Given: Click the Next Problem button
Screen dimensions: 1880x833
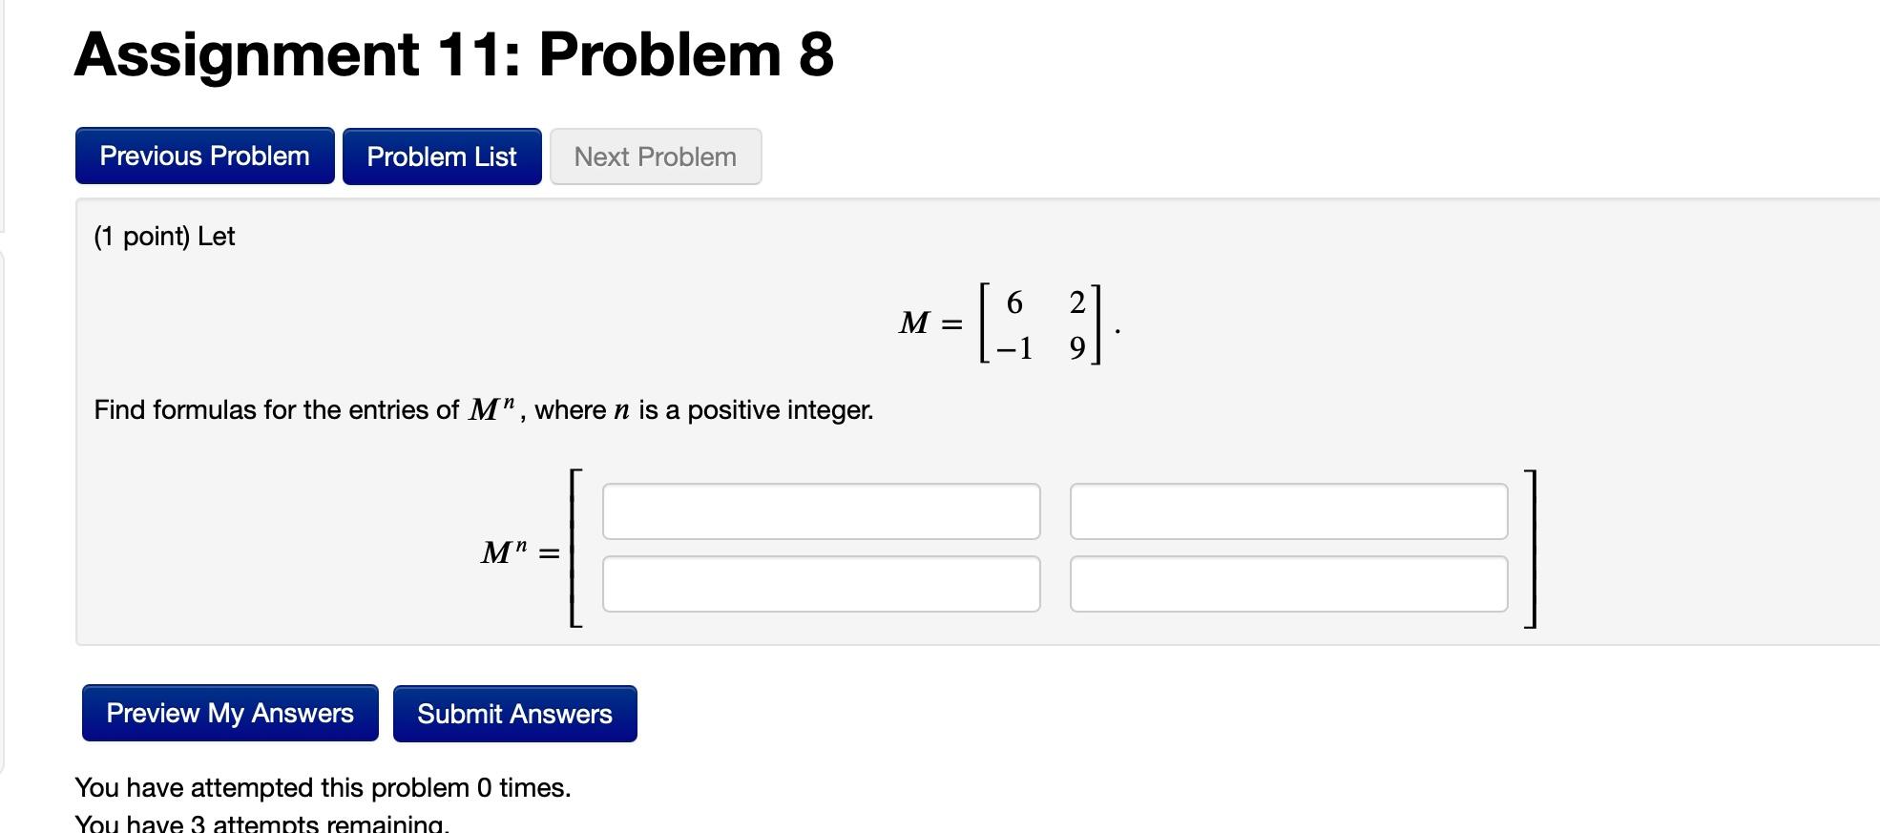Looking at the screenshot, I should coord(655,156).
